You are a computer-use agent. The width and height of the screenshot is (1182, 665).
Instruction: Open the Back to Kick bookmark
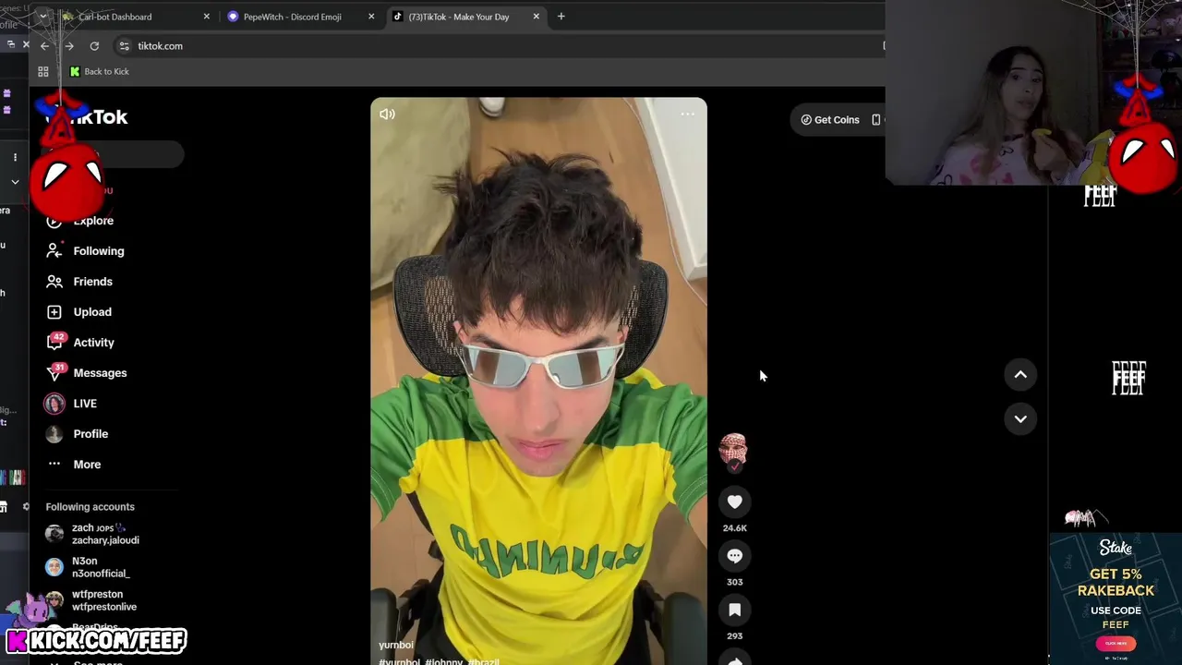click(x=99, y=71)
